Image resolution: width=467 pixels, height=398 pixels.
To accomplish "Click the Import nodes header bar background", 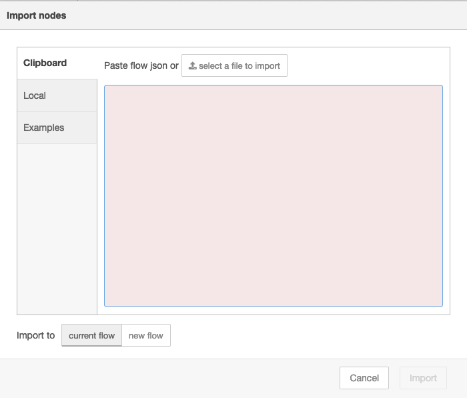I will click(x=267, y=15).
